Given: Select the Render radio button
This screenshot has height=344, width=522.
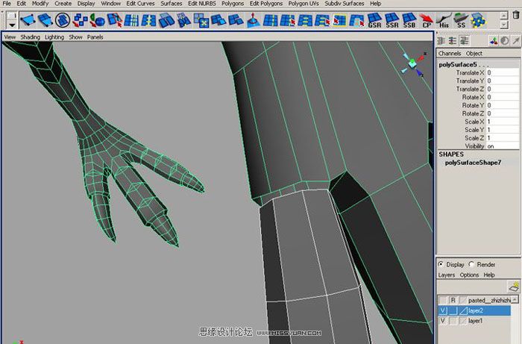Looking at the screenshot, I should pyautogui.click(x=472, y=264).
